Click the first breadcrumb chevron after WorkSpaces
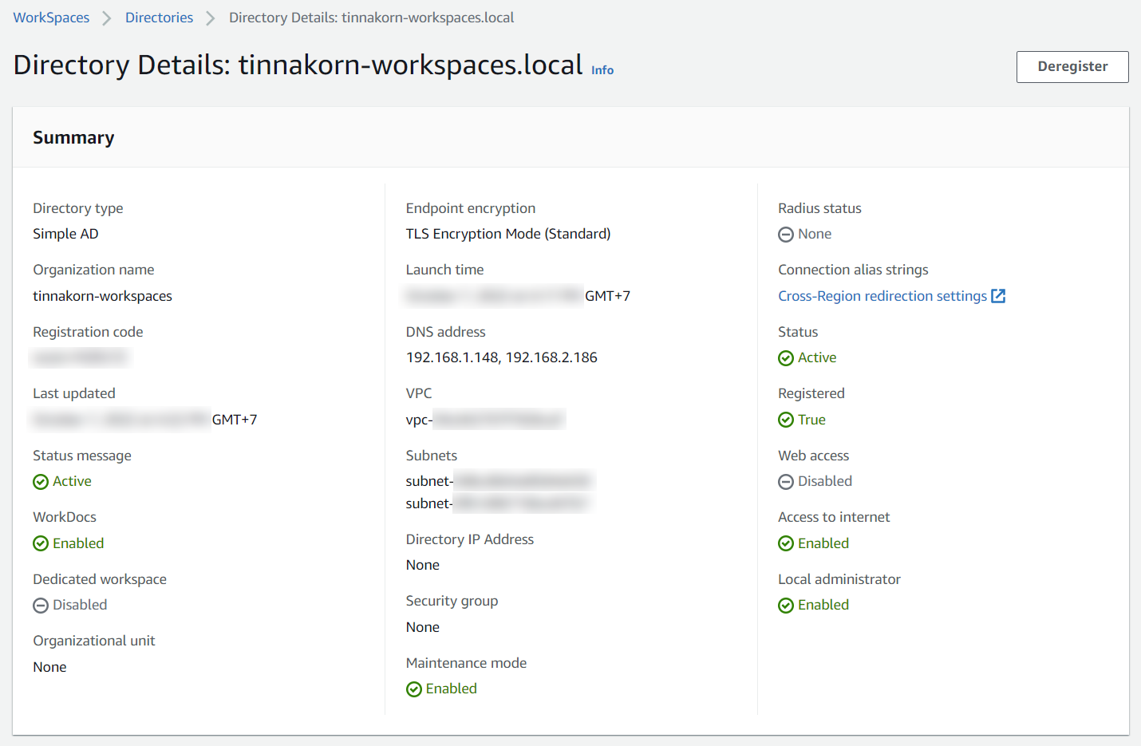 107,18
